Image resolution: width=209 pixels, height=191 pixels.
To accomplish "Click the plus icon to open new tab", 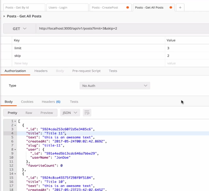I will pos(180,8).
